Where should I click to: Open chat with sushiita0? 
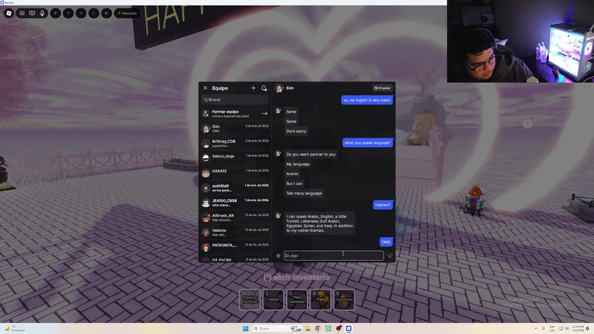pos(235,187)
